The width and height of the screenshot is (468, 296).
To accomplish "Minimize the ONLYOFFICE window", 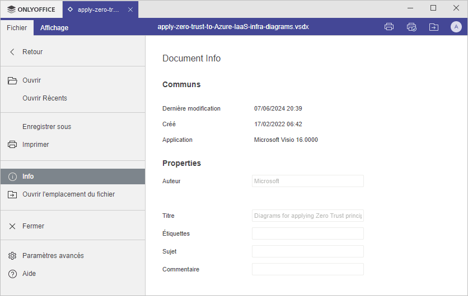I will 410,8.
